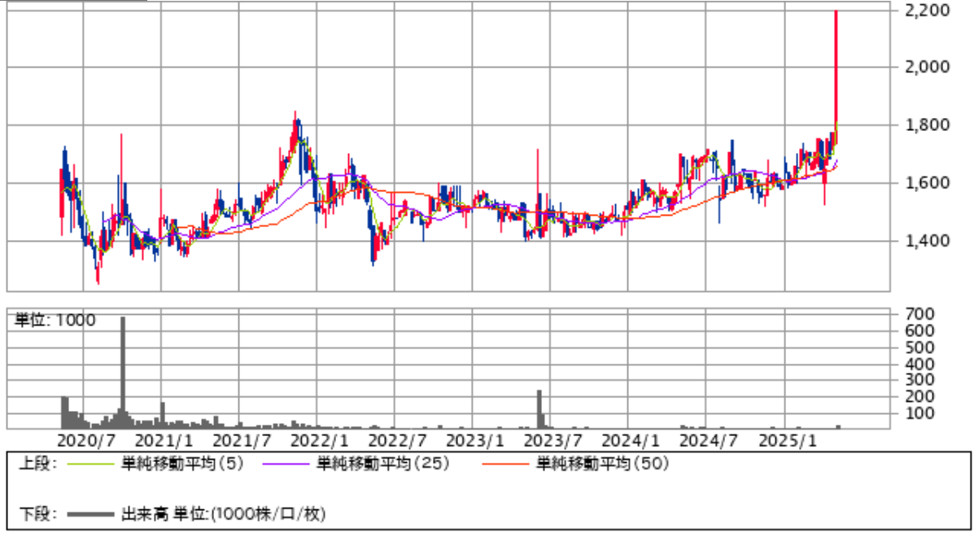The height and width of the screenshot is (537, 974).
Task: Click the 2023/1 date axis label
Action: (x=475, y=441)
